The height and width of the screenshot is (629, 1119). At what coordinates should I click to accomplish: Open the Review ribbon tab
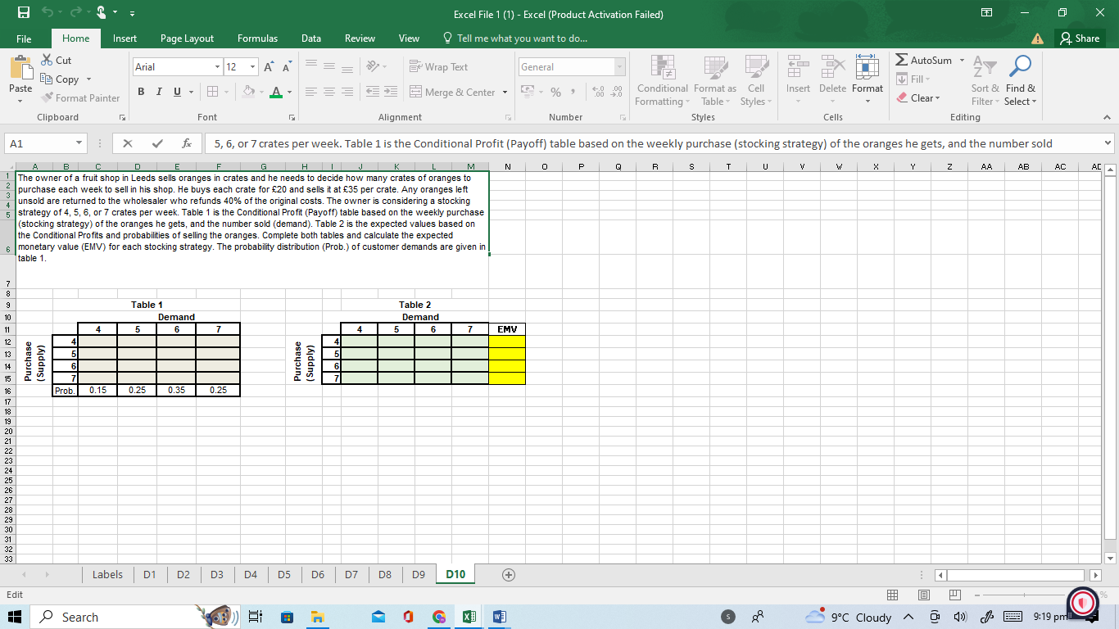pyautogui.click(x=360, y=38)
